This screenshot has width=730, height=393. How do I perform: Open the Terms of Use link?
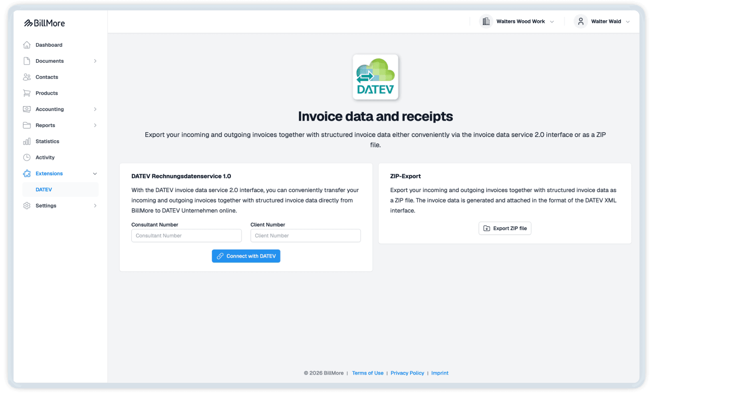[x=368, y=373]
